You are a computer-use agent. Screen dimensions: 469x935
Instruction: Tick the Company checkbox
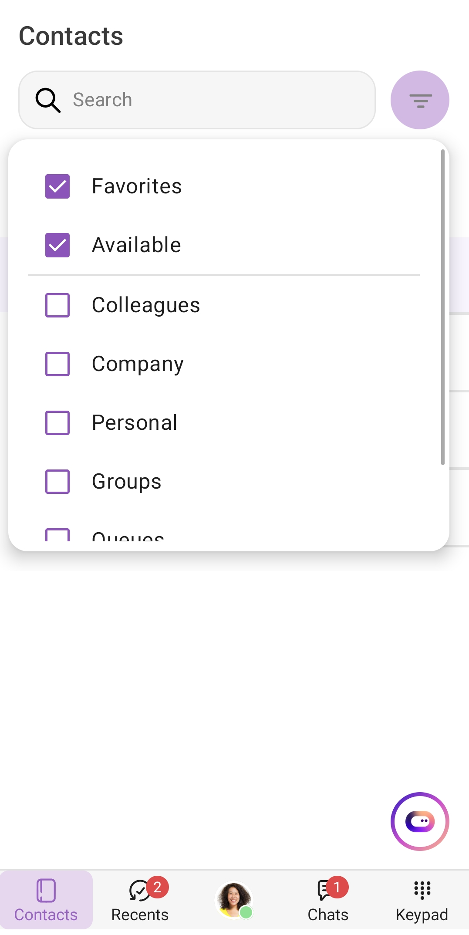coord(57,364)
